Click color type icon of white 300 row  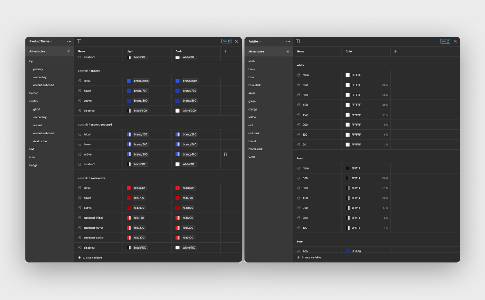pos(299,115)
